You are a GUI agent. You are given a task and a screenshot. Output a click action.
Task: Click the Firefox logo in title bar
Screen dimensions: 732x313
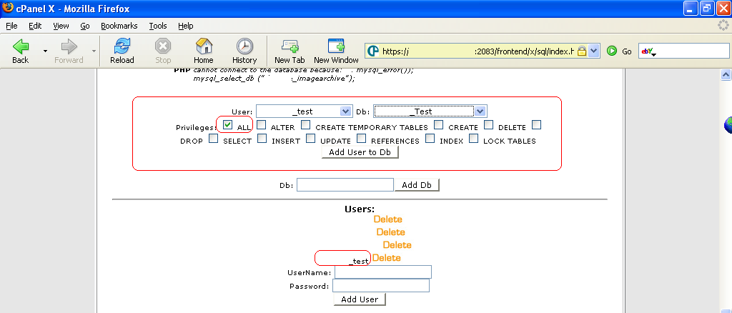click(x=7, y=8)
